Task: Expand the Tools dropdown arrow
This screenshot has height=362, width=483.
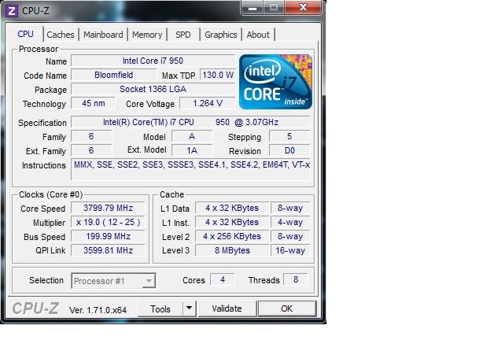Action: tap(189, 308)
